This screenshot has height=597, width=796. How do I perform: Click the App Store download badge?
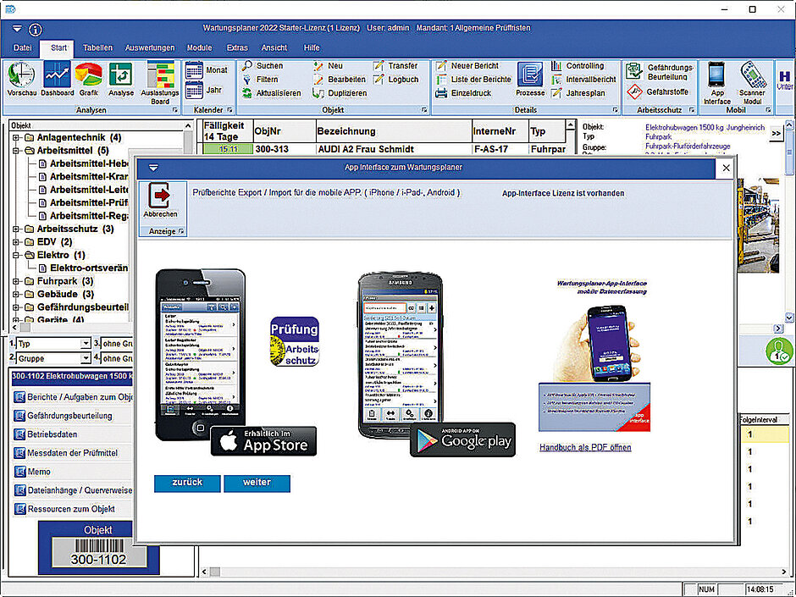click(263, 441)
